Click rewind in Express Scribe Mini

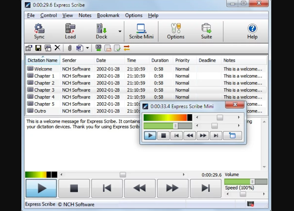click(x=190, y=135)
